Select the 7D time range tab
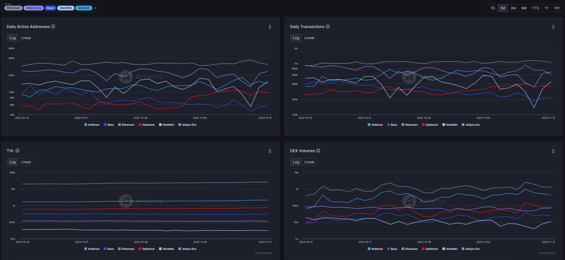Image resolution: width=565 pixels, height=260 pixels. coord(492,8)
